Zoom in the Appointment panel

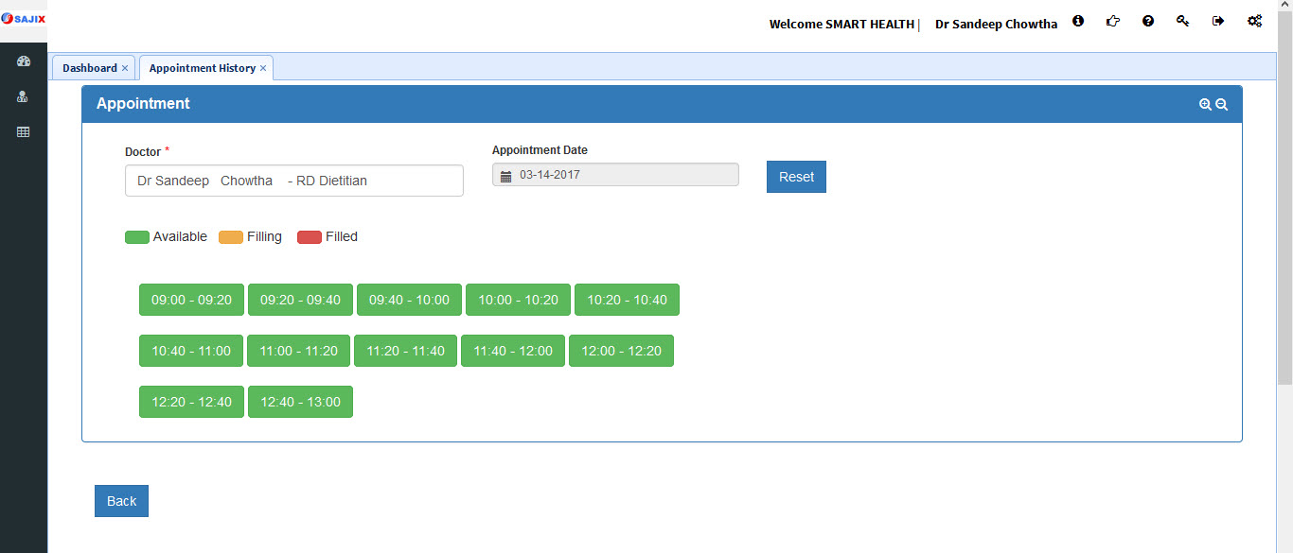[1205, 105]
